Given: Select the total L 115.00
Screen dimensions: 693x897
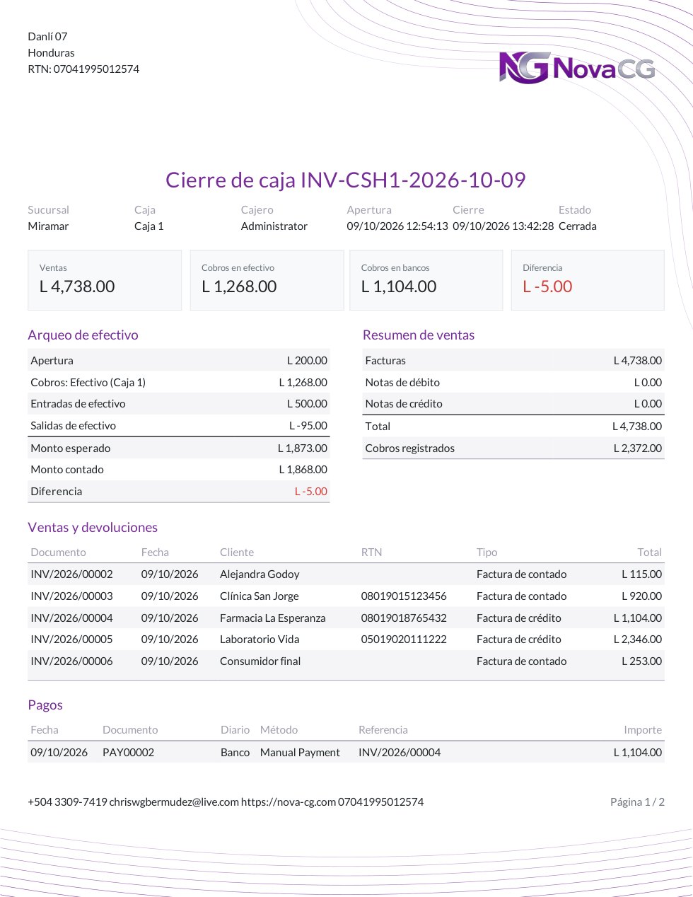Looking at the screenshot, I should click(x=642, y=574).
